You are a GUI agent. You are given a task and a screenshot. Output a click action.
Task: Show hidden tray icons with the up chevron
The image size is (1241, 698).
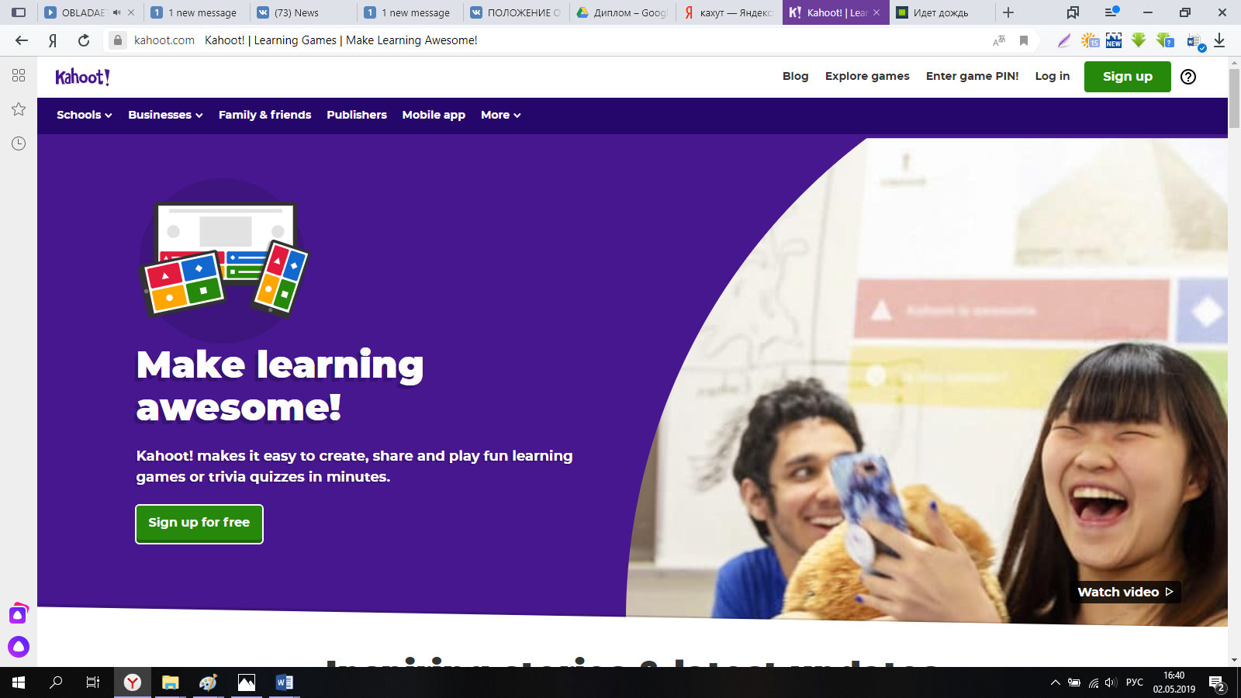(1055, 682)
